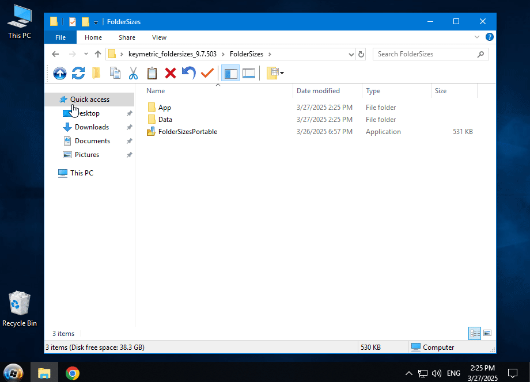Open the Windows Start button

pyautogui.click(x=13, y=373)
